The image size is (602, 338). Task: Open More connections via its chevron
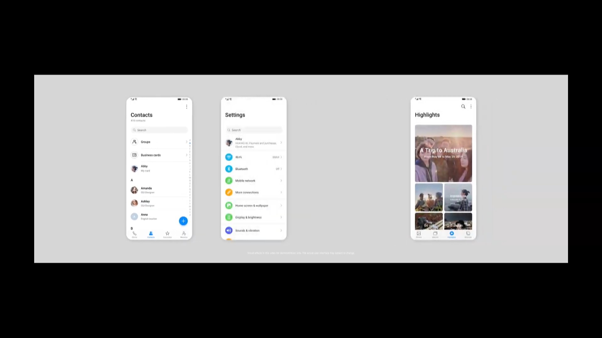click(281, 192)
